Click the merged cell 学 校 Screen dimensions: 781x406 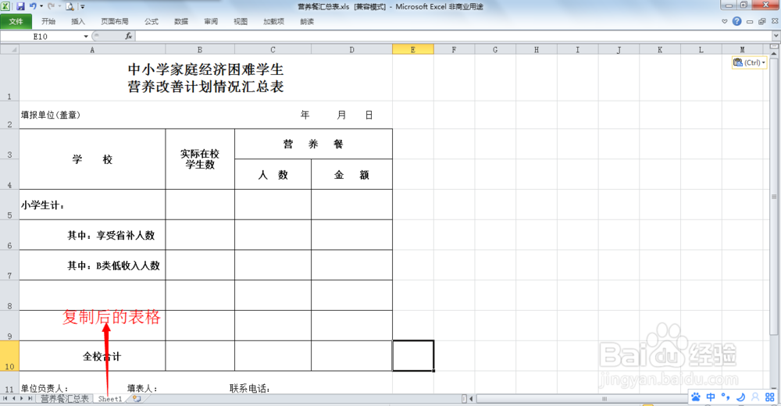pos(92,159)
